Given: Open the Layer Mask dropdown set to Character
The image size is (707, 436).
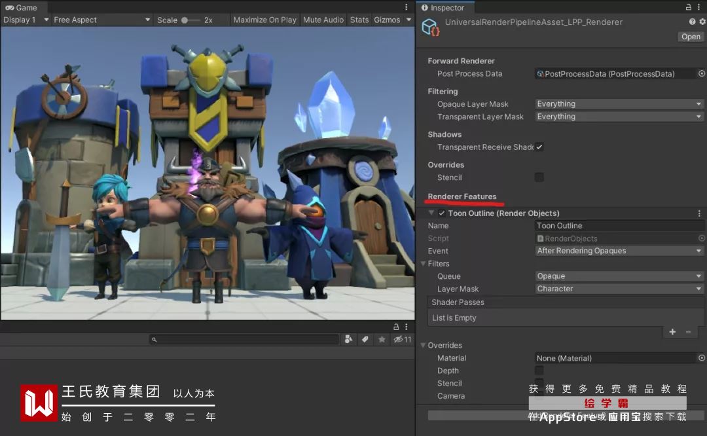Looking at the screenshot, I should (619, 289).
